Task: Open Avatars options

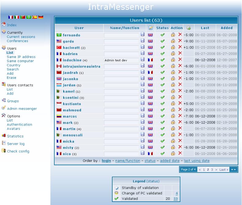Action: tap(13, 129)
